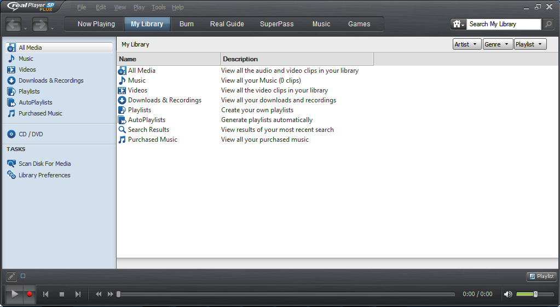
Task: Click the Search Results magnifier icon
Action: 122,130
